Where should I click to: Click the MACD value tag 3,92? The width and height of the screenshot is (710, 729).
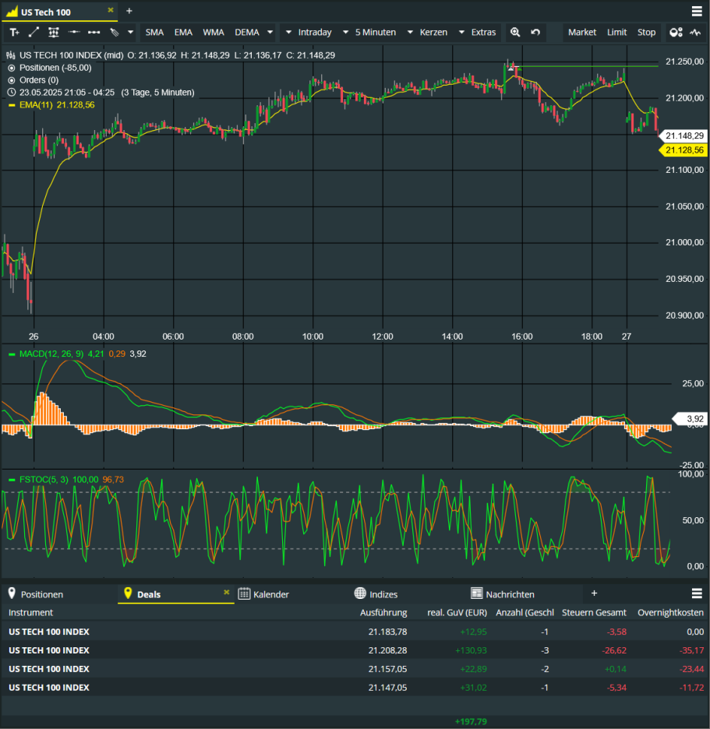(x=691, y=419)
